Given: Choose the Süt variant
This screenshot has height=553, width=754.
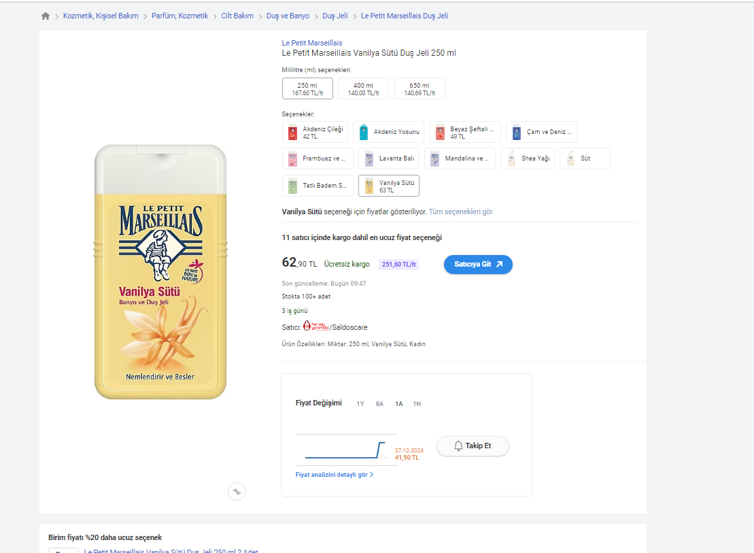Looking at the screenshot, I should [585, 158].
